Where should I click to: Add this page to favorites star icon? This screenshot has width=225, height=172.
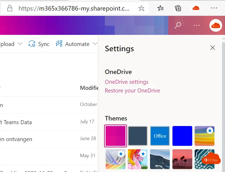[x=141, y=8]
